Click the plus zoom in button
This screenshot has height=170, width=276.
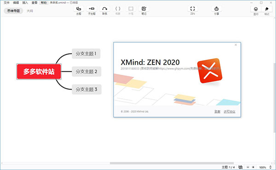click(x=253, y=167)
